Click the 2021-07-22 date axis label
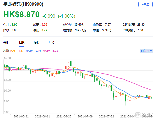 tap(106, 116)
